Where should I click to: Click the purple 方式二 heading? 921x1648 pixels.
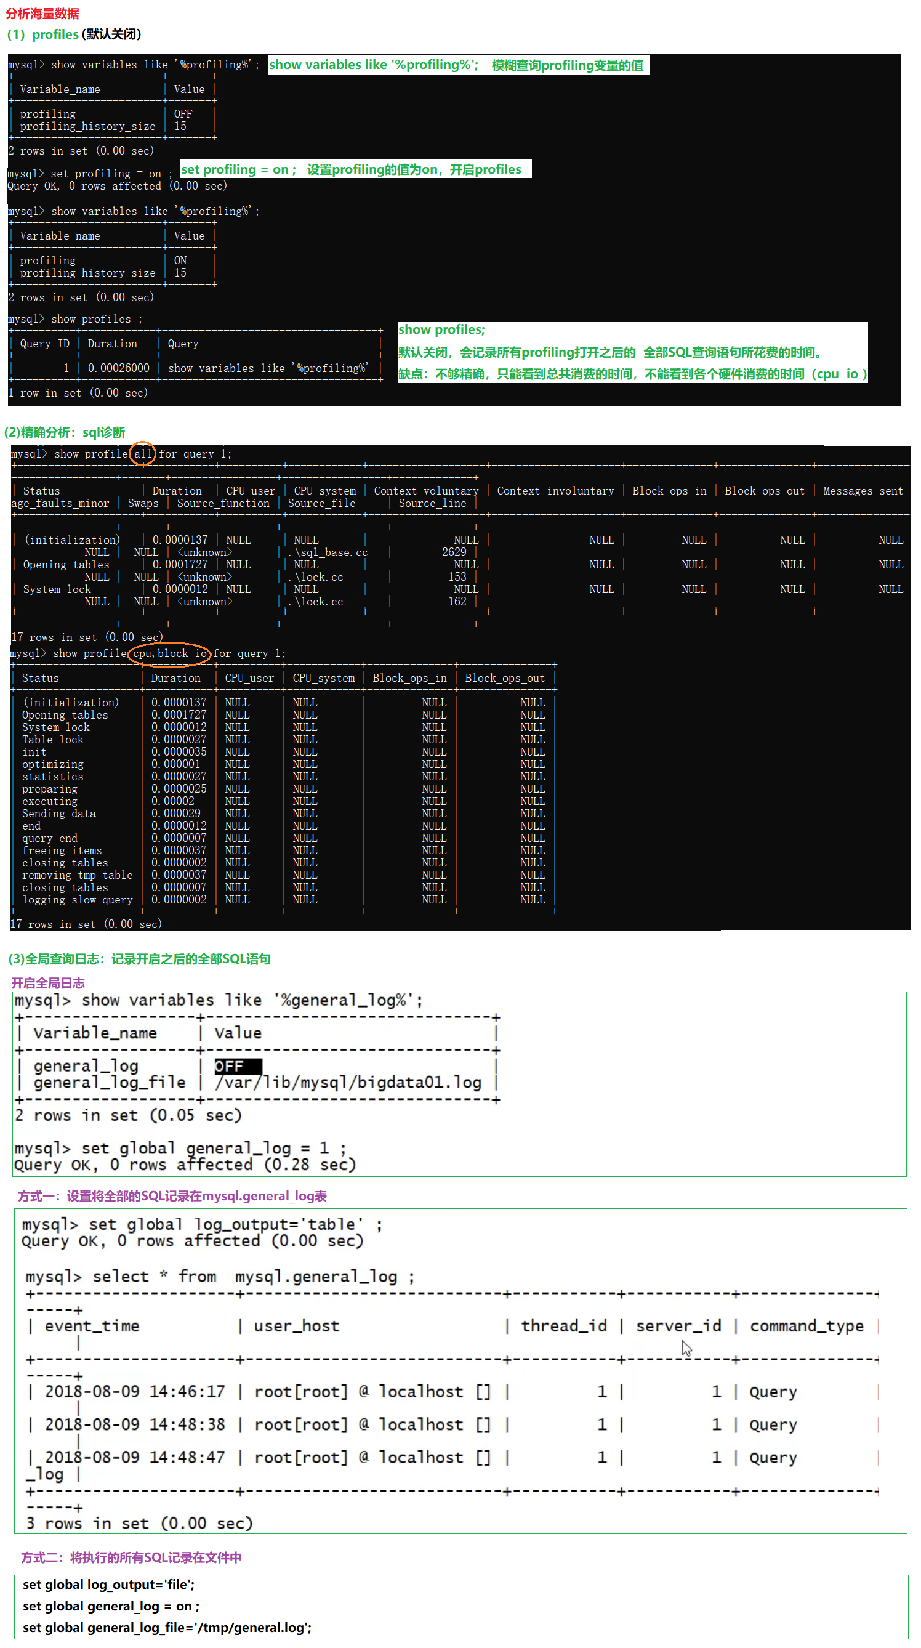[131, 1558]
